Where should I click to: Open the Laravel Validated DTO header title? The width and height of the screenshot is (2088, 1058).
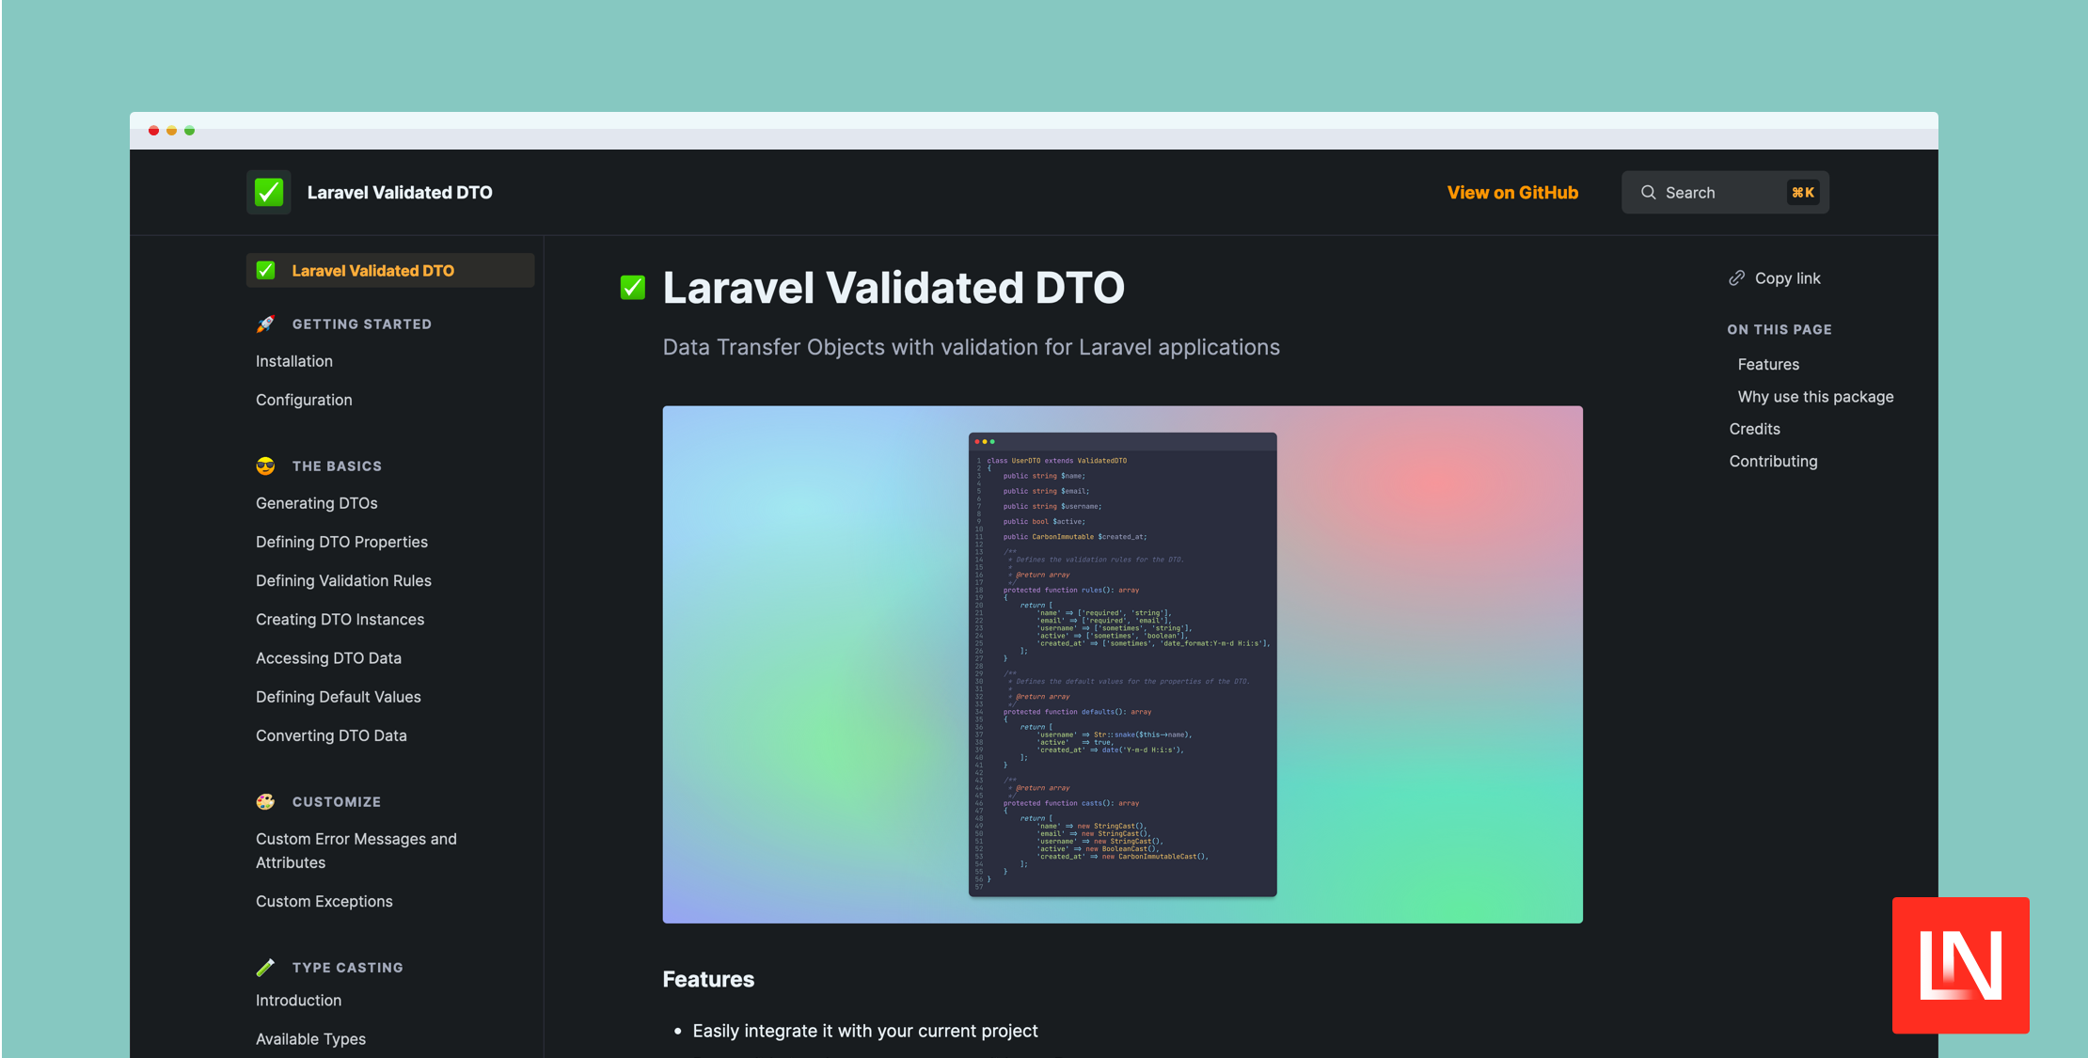(x=400, y=193)
